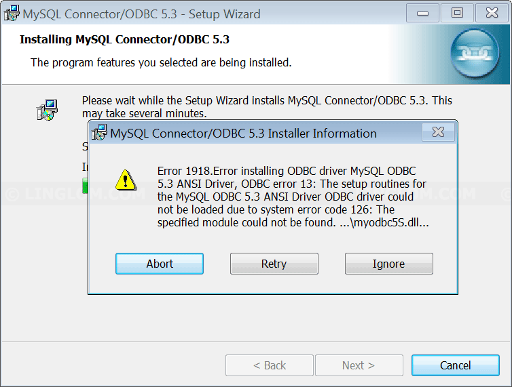The image size is (512, 387).
Task: Ignore the Error 1918 message
Action: point(388,264)
